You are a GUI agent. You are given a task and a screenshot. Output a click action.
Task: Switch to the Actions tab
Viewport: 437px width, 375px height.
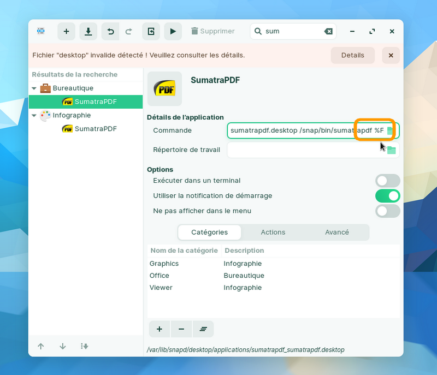(273, 232)
